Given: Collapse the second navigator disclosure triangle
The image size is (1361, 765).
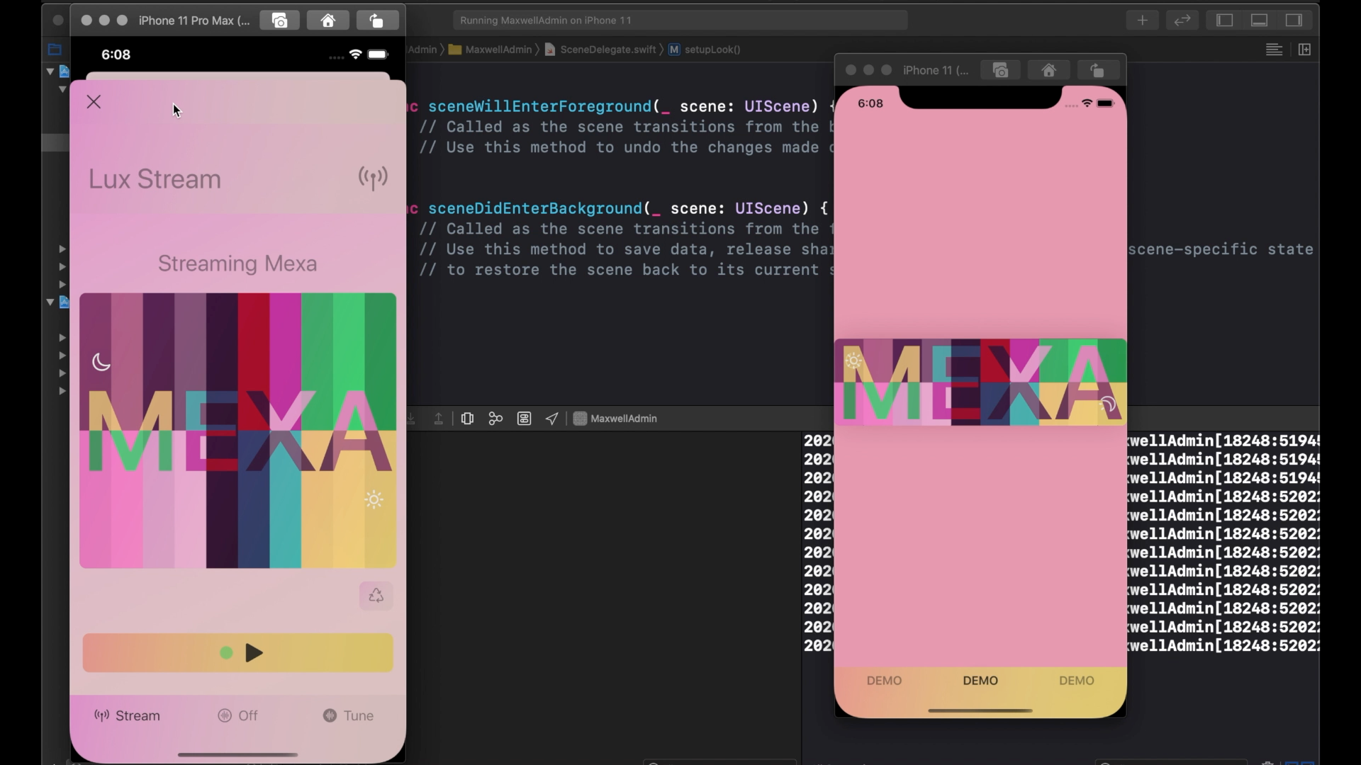Looking at the screenshot, I should [62, 89].
